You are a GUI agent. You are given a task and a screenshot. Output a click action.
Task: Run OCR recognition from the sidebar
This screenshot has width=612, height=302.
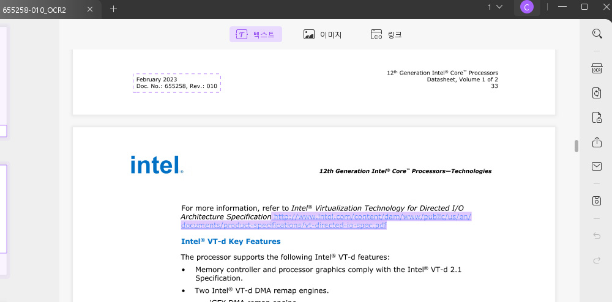point(597,68)
